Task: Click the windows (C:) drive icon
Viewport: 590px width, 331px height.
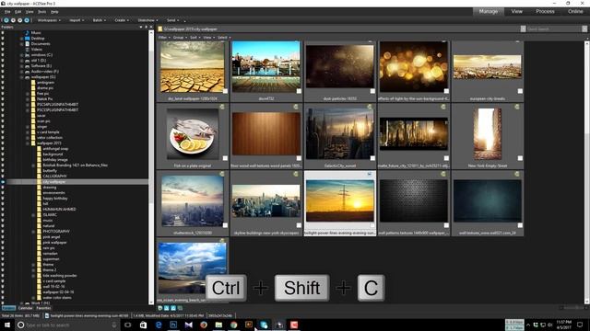Action: coord(27,55)
